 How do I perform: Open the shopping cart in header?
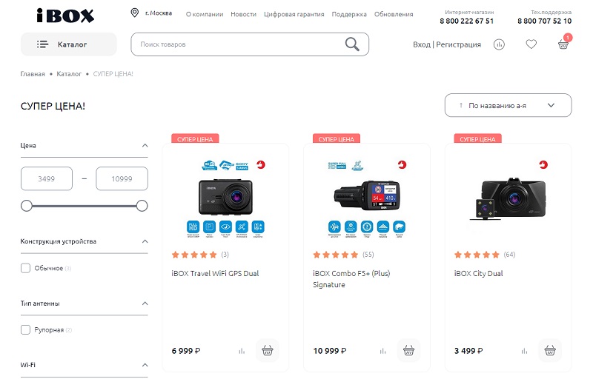pos(563,44)
